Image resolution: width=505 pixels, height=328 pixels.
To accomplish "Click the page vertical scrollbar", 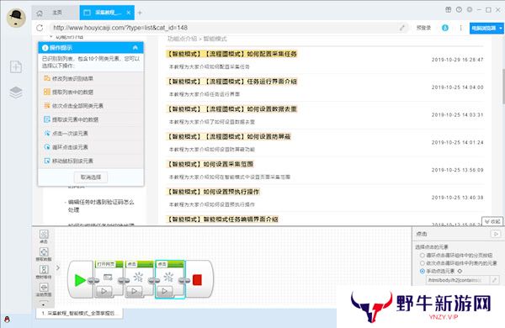I will [x=503, y=87].
